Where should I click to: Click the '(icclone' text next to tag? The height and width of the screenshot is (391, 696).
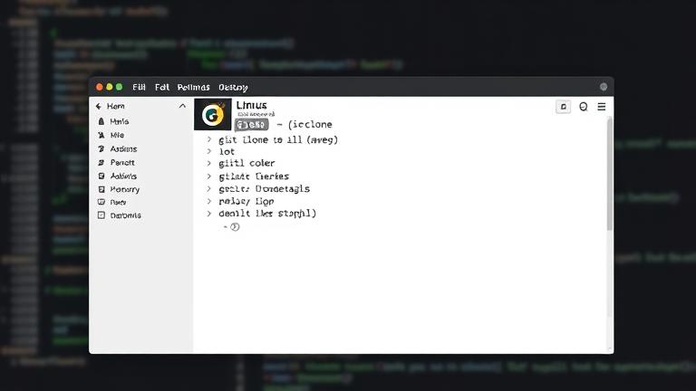310,125
